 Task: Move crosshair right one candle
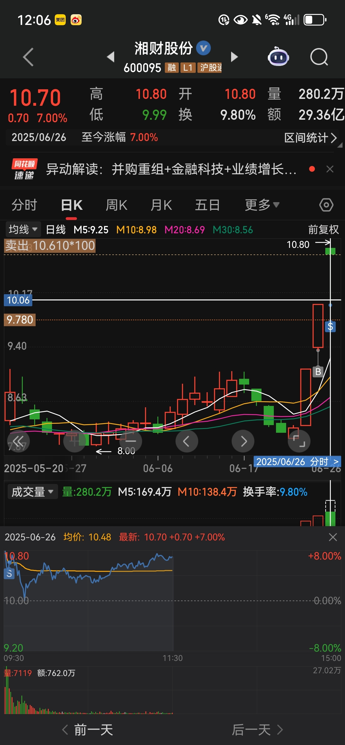click(x=243, y=441)
